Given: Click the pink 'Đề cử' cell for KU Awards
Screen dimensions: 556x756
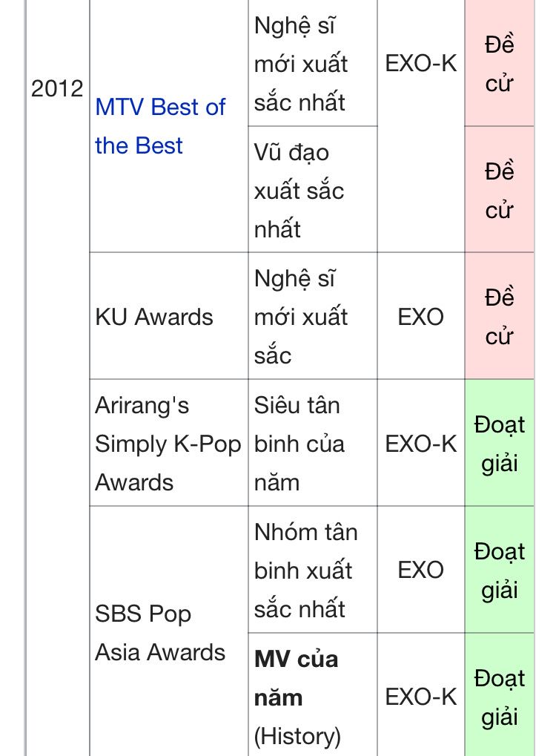Looking at the screenshot, I should tap(499, 317).
